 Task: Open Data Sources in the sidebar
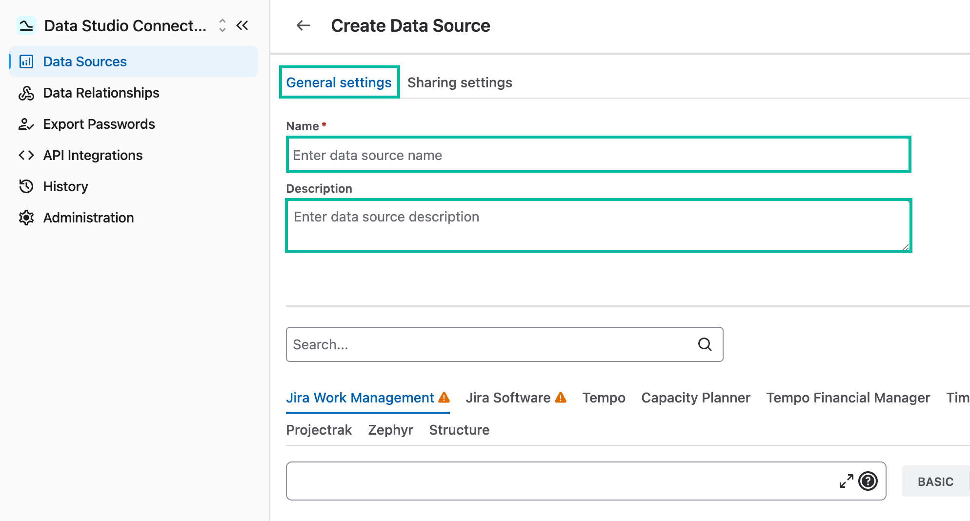133,61
